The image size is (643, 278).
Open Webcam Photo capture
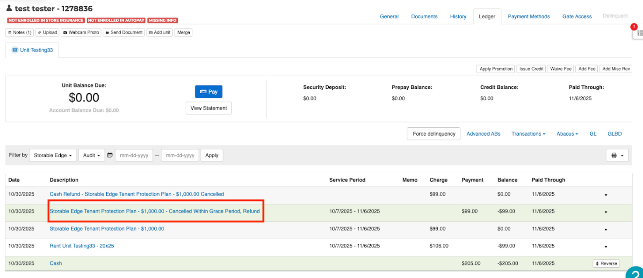(80, 32)
